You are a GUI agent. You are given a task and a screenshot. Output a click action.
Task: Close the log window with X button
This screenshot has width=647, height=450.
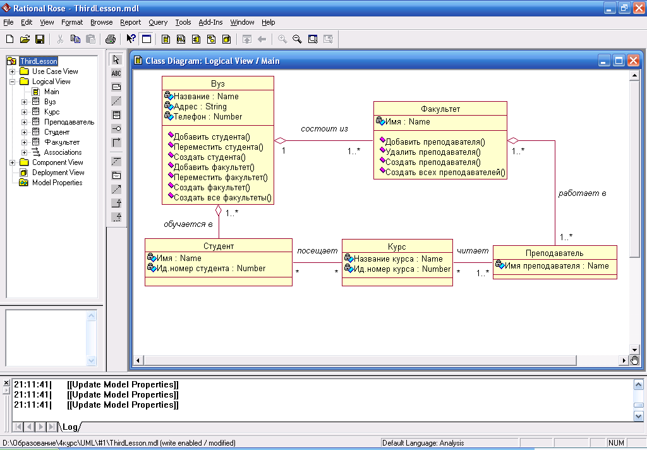(6, 383)
